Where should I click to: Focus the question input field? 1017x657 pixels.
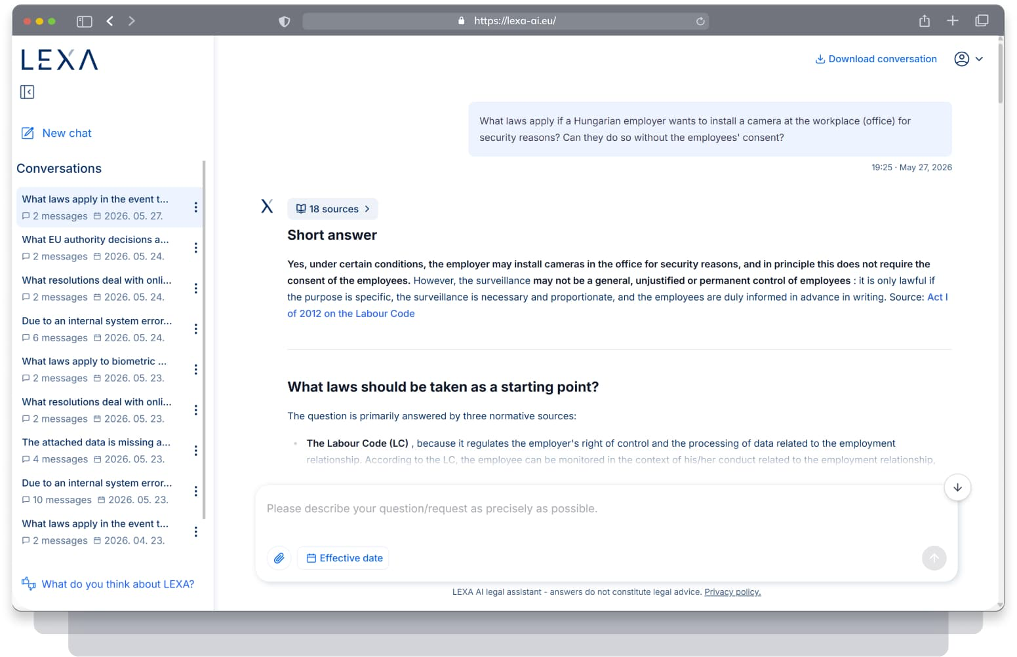(607, 509)
